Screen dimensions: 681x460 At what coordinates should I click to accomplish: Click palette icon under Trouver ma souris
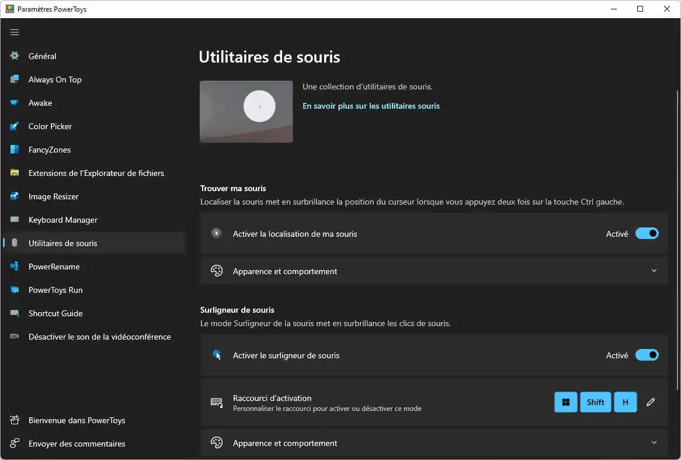click(x=217, y=271)
